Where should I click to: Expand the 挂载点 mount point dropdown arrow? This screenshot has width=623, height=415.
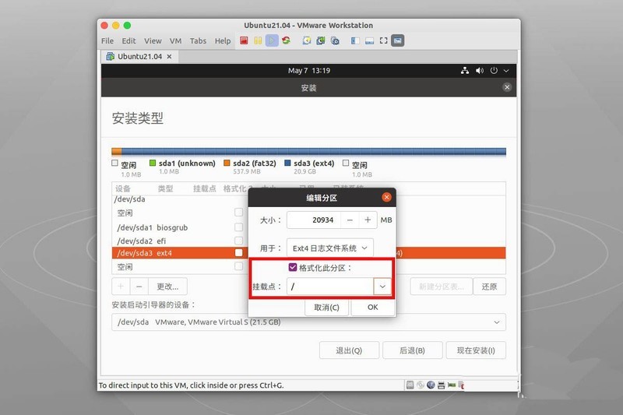tap(382, 287)
